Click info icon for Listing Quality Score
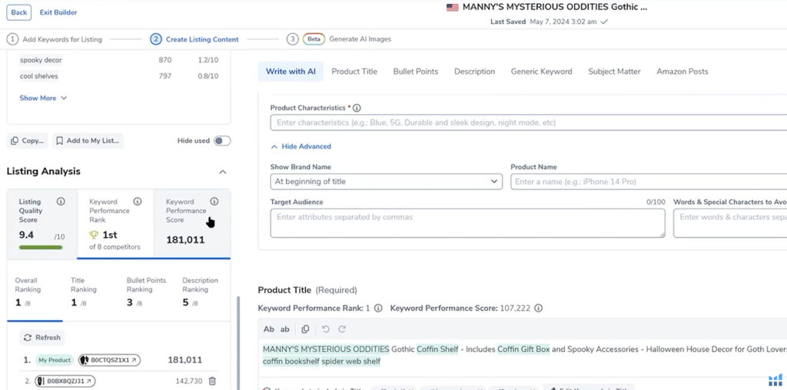 pos(61,202)
